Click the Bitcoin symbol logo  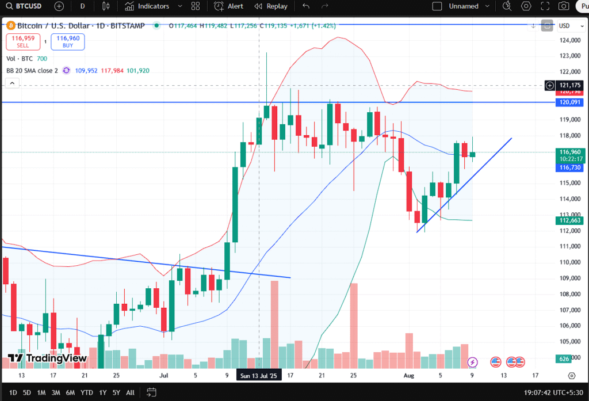pos(10,25)
